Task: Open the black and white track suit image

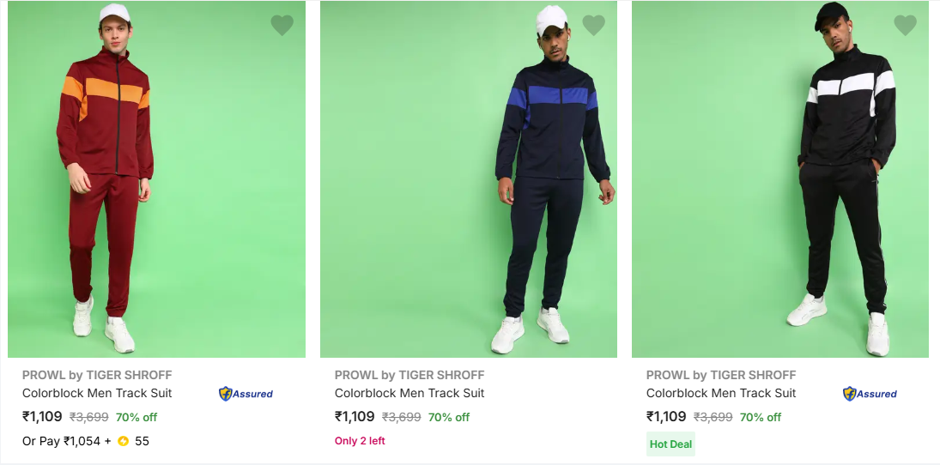Action: [779, 178]
